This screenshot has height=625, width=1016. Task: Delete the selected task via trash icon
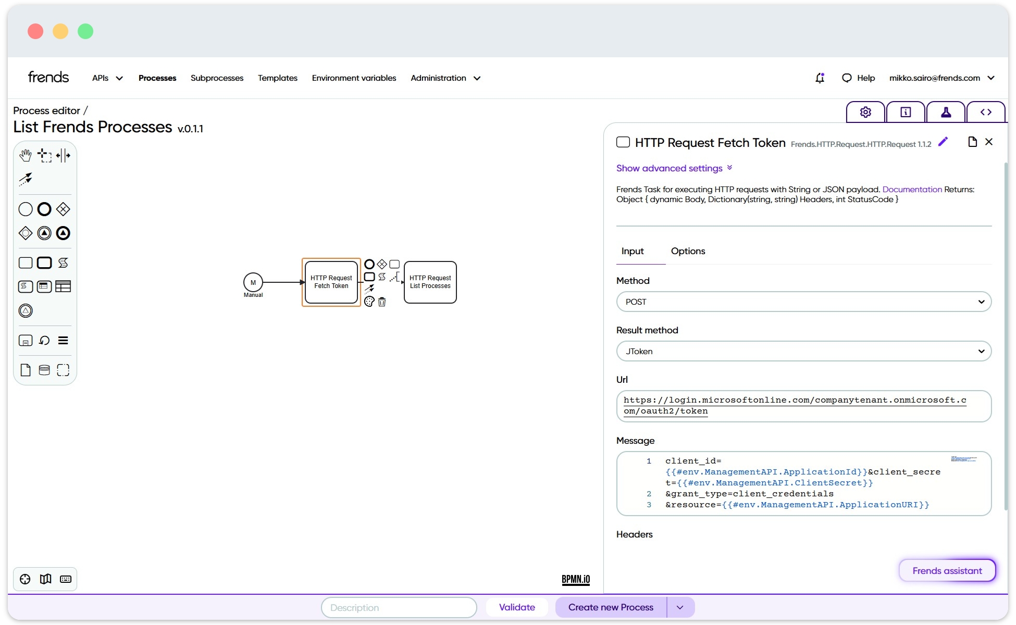(382, 302)
